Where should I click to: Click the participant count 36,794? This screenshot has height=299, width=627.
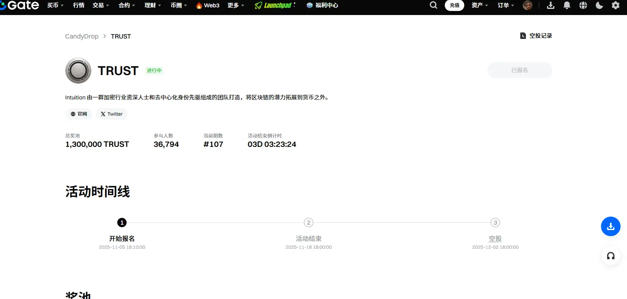[166, 144]
